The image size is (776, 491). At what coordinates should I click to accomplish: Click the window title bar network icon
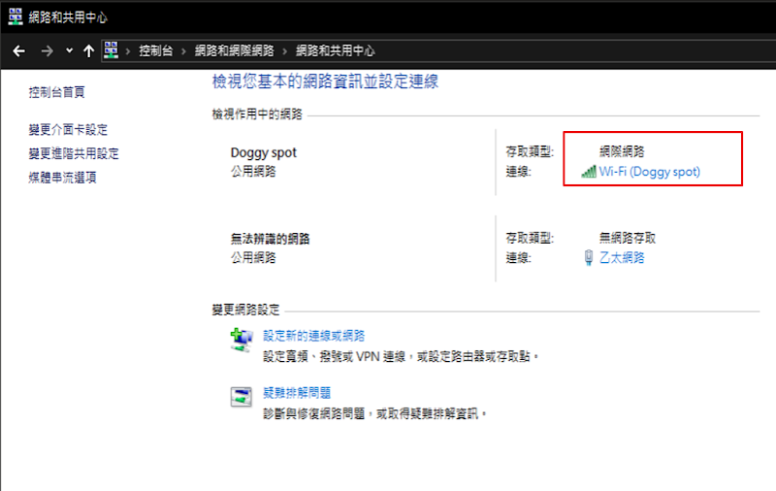(16, 16)
